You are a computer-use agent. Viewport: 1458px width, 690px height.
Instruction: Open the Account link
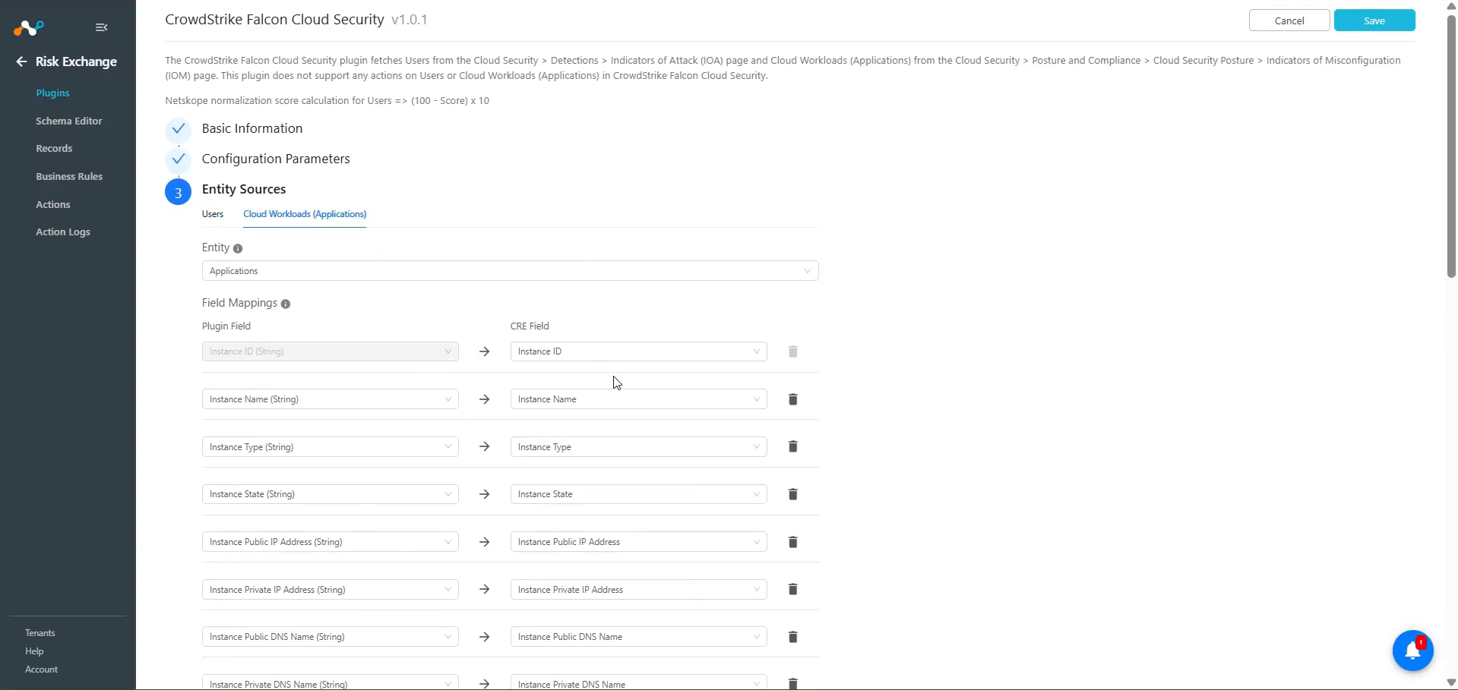point(41,670)
